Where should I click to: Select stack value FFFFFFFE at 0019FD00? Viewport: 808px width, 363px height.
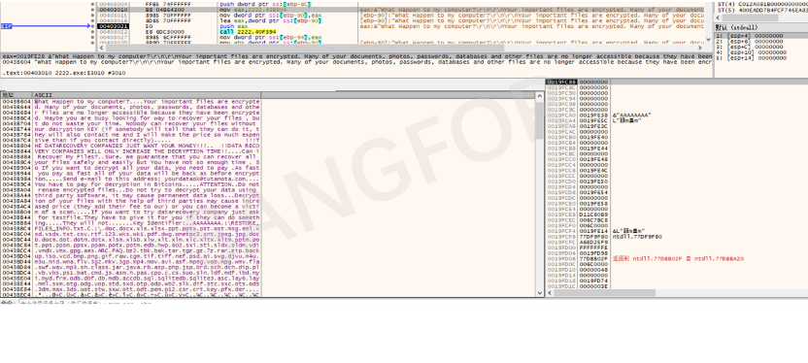[593, 247]
